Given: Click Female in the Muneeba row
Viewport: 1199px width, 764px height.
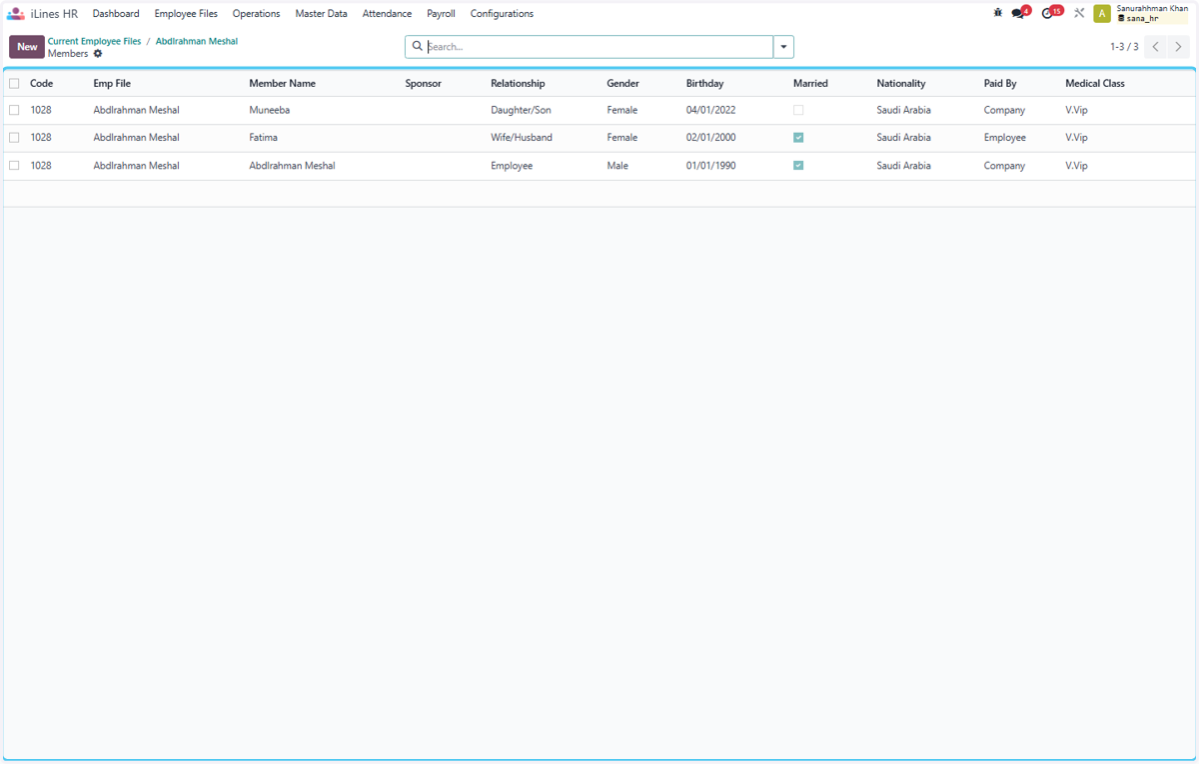Looking at the screenshot, I should tap(621, 110).
